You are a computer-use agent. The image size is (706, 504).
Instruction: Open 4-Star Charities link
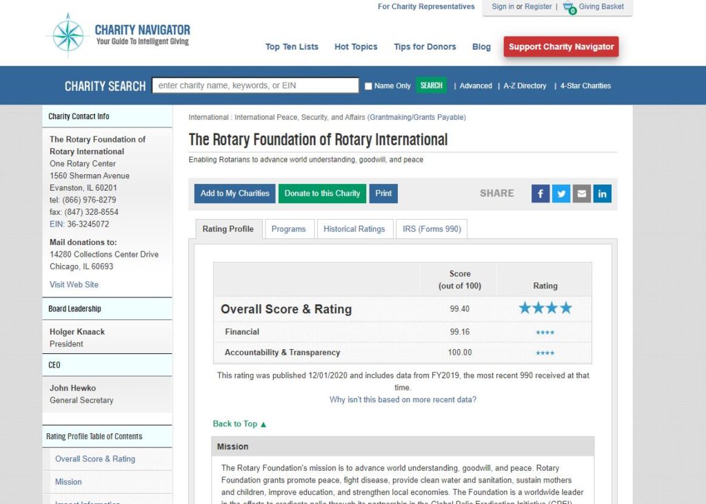(585, 86)
